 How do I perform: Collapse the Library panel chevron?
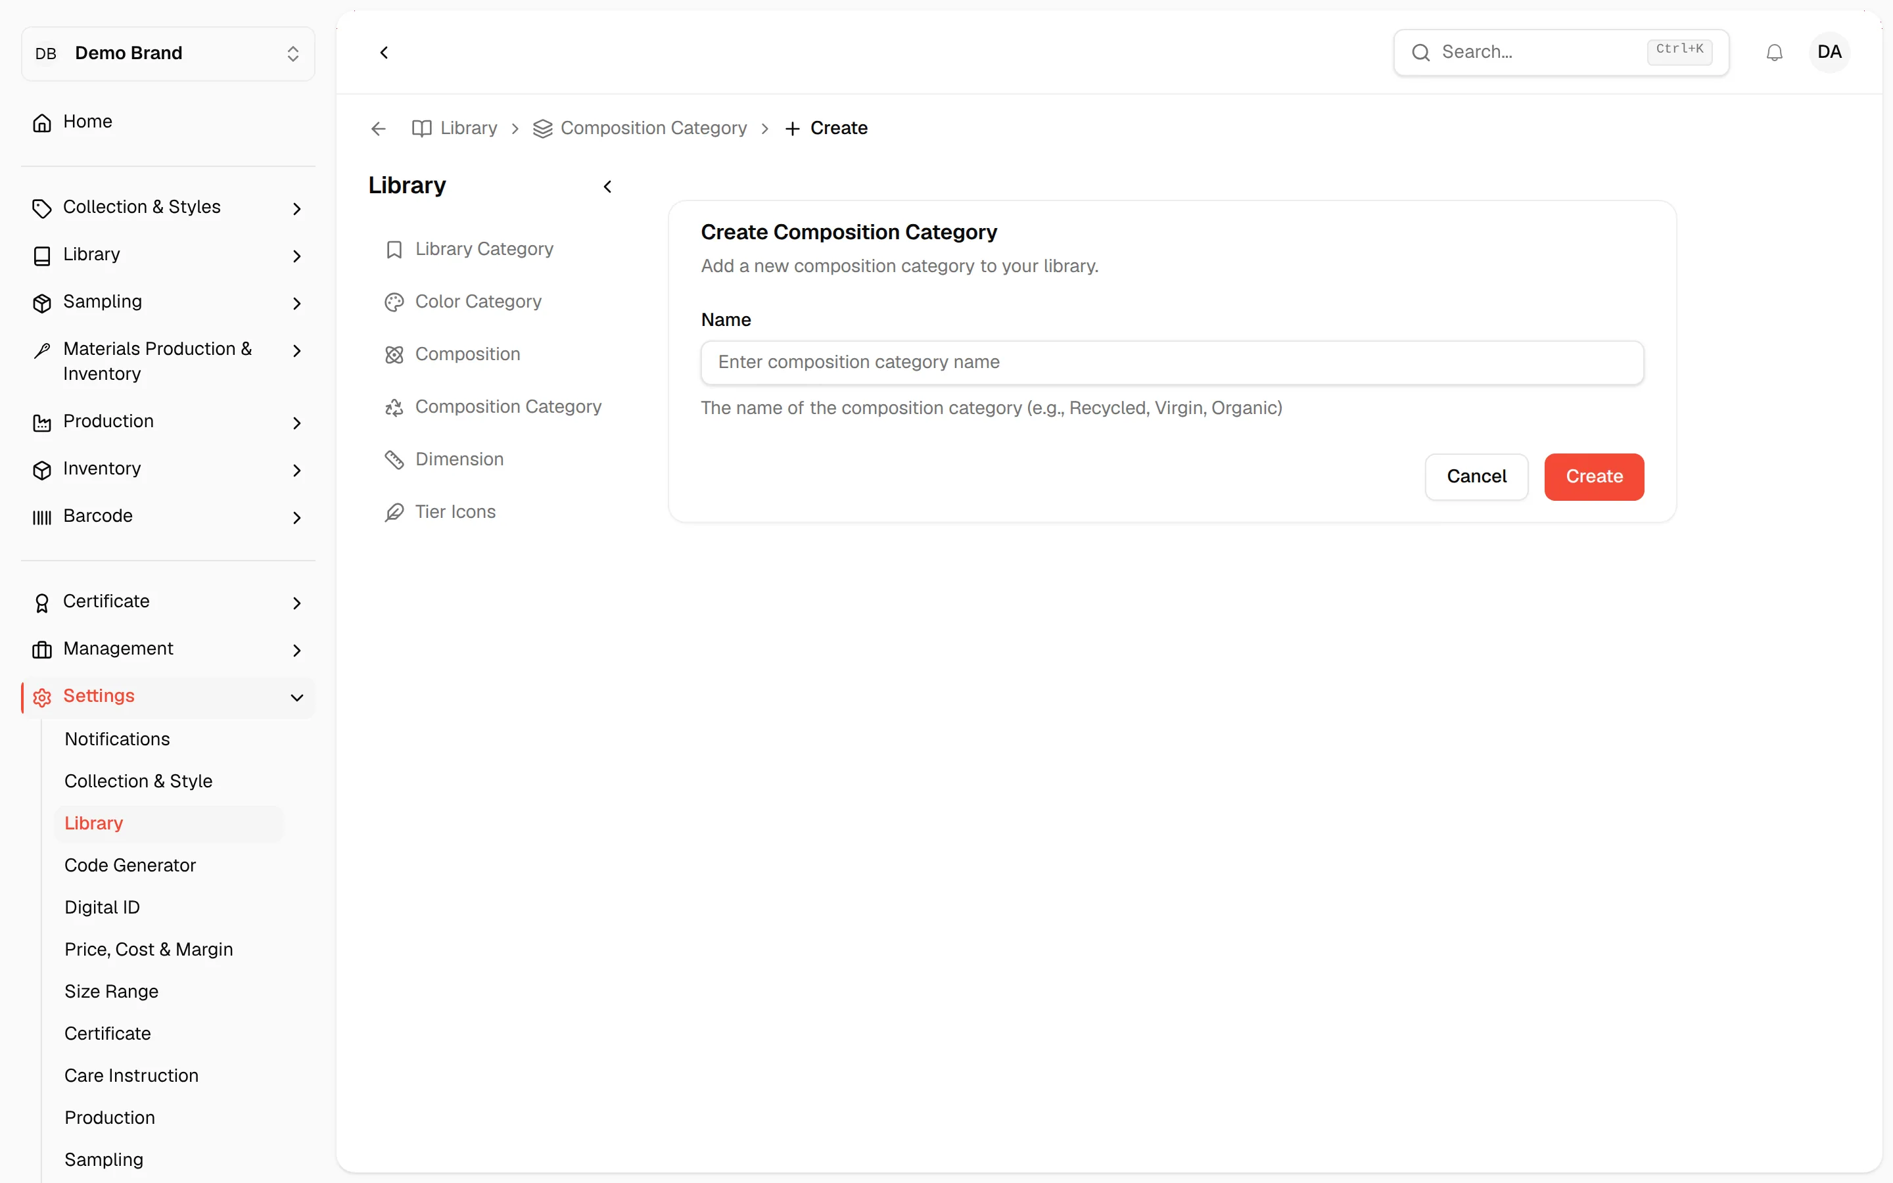[x=608, y=186]
